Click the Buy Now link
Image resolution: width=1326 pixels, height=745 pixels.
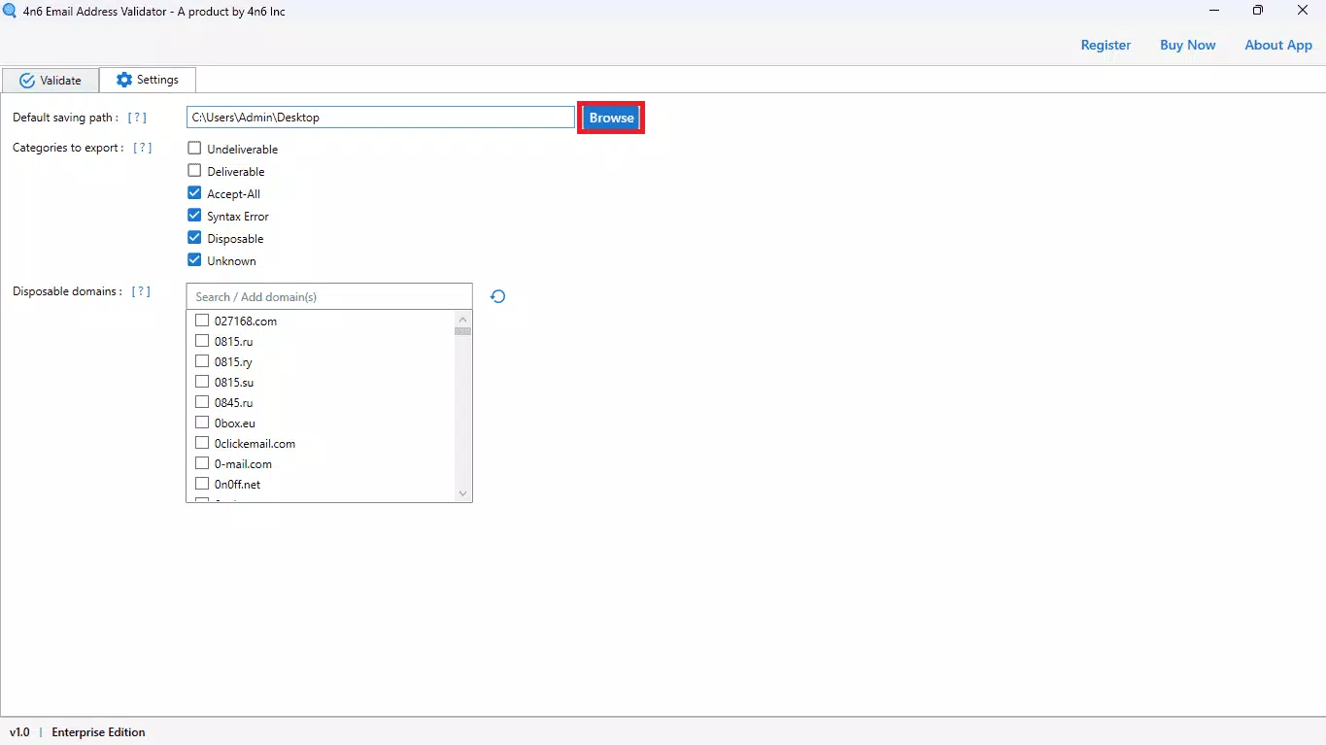[1187, 45]
